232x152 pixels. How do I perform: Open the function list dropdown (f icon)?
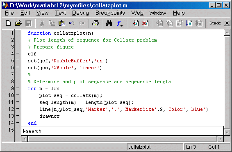[120, 23]
